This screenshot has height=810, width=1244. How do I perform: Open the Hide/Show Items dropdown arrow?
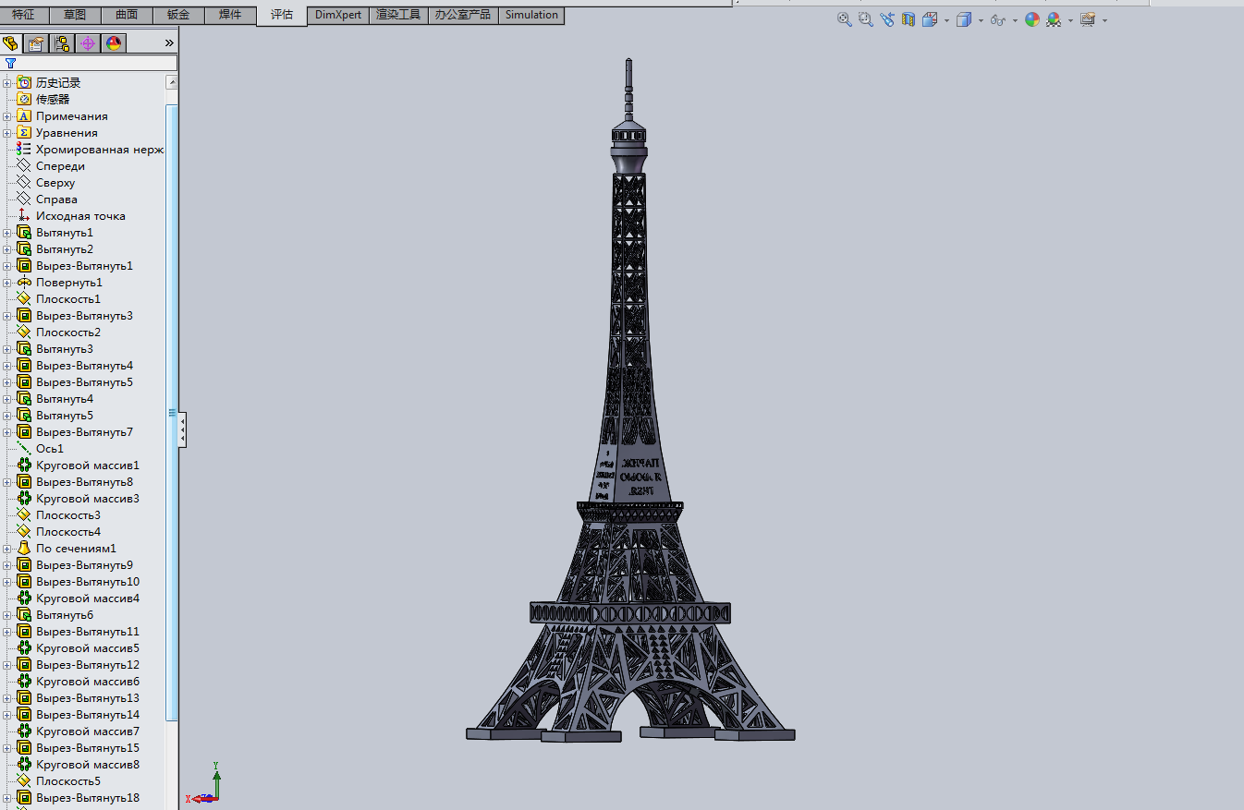coord(1015,20)
